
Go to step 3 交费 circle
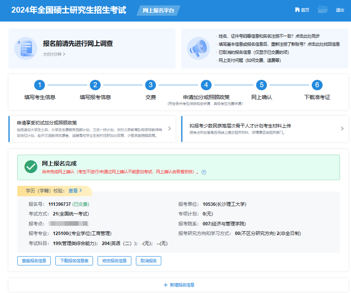151,85
